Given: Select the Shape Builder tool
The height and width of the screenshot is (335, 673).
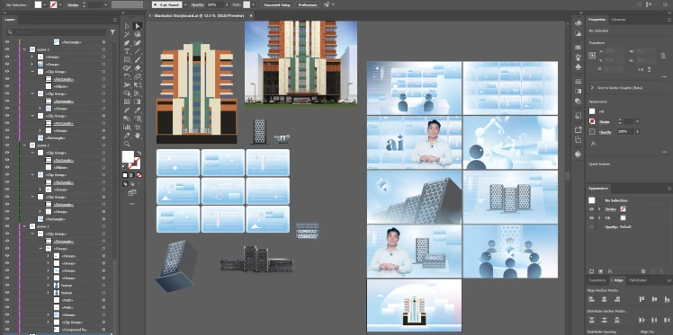Looking at the screenshot, I should [127, 93].
